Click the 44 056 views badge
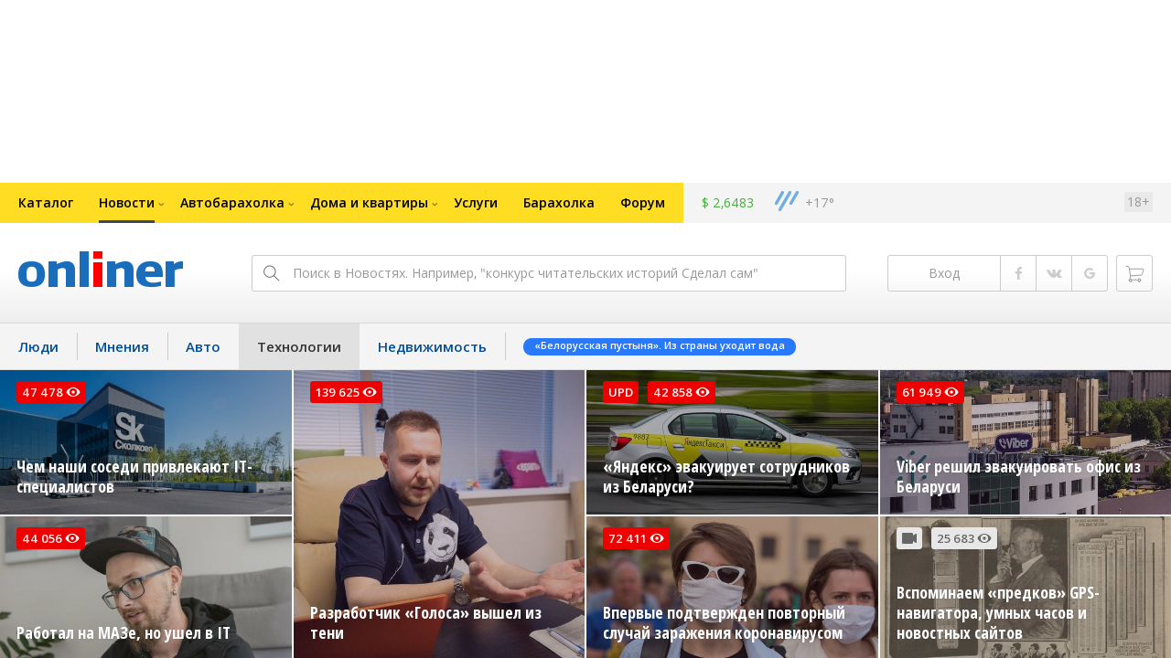This screenshot has width=1171, height=658. 51,538
